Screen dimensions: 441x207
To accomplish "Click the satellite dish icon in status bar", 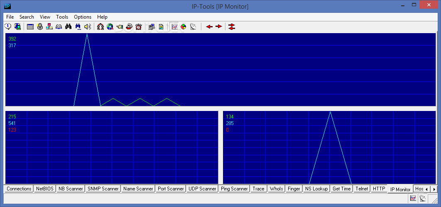I will (423, 198).
